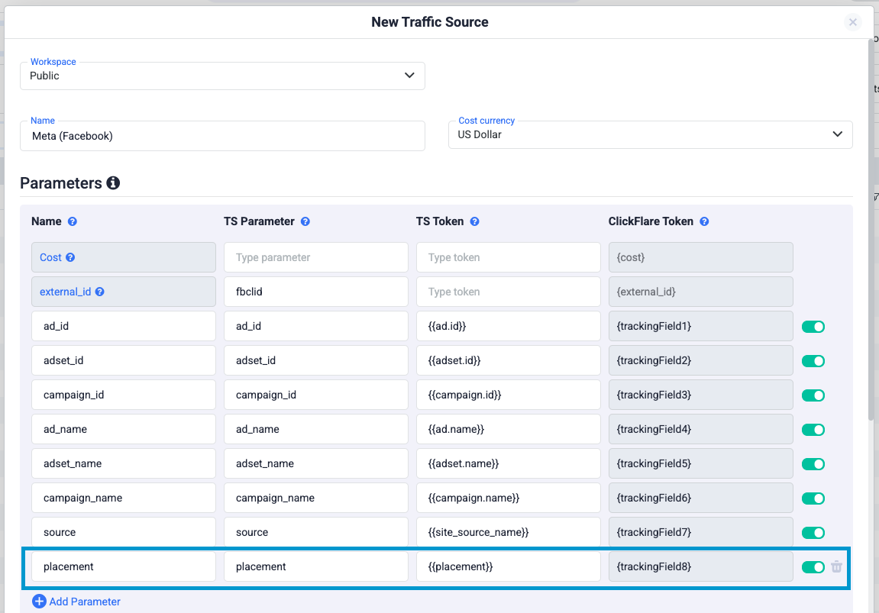Image resolution: width=879 pixels, height=613 pixels.
Task: Click the adset_name TS Parameter field
Action: click(x=315, y=463)
